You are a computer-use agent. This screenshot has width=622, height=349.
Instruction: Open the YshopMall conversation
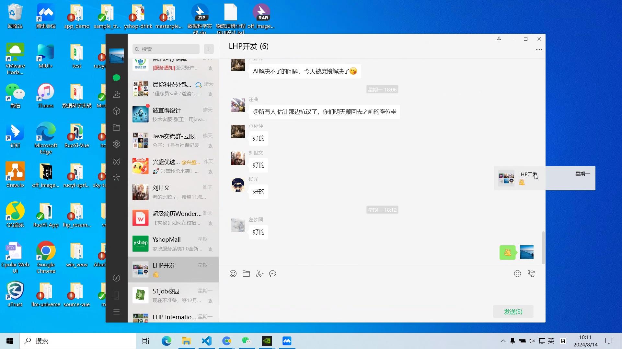[x=173, y=244]
